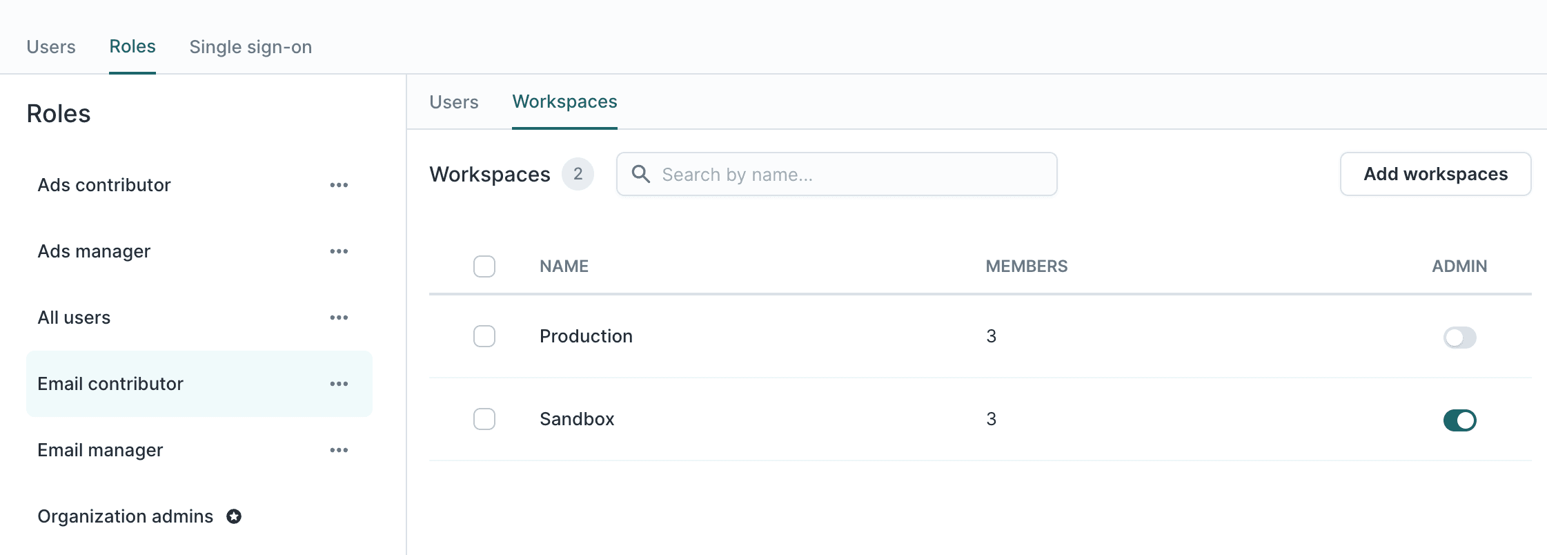Click the magnifier icon in search box
Image resolution: width=1547 pixels, height=555 pixels.
click(x=641, y=174)
